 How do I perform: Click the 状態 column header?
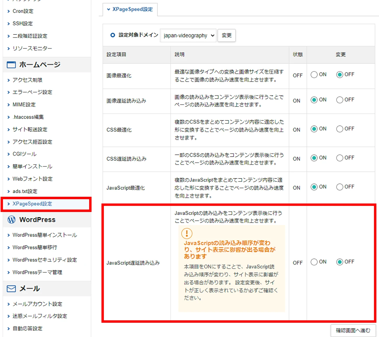point(298,55)
